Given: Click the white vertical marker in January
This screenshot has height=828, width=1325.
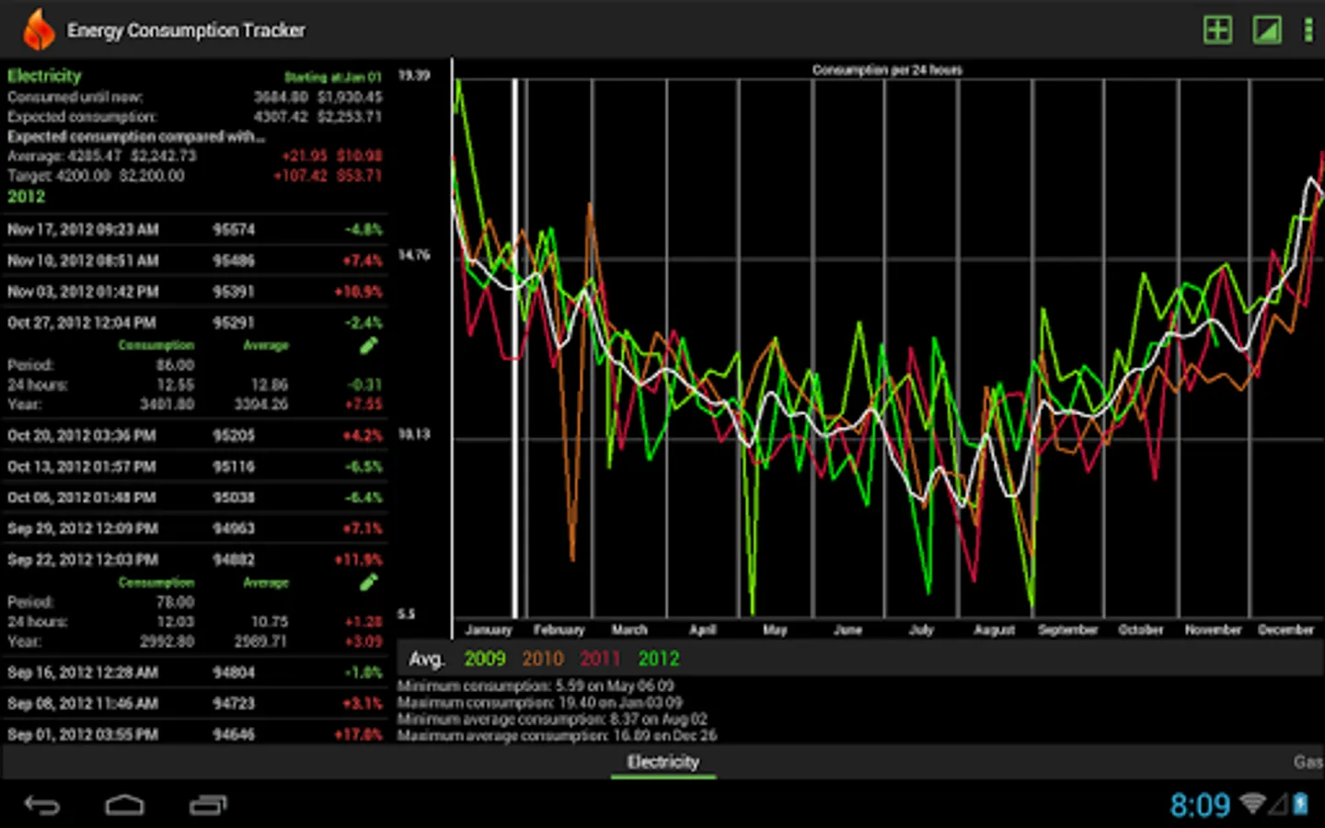Looking at the screenshot, I should tap(514, 350).
